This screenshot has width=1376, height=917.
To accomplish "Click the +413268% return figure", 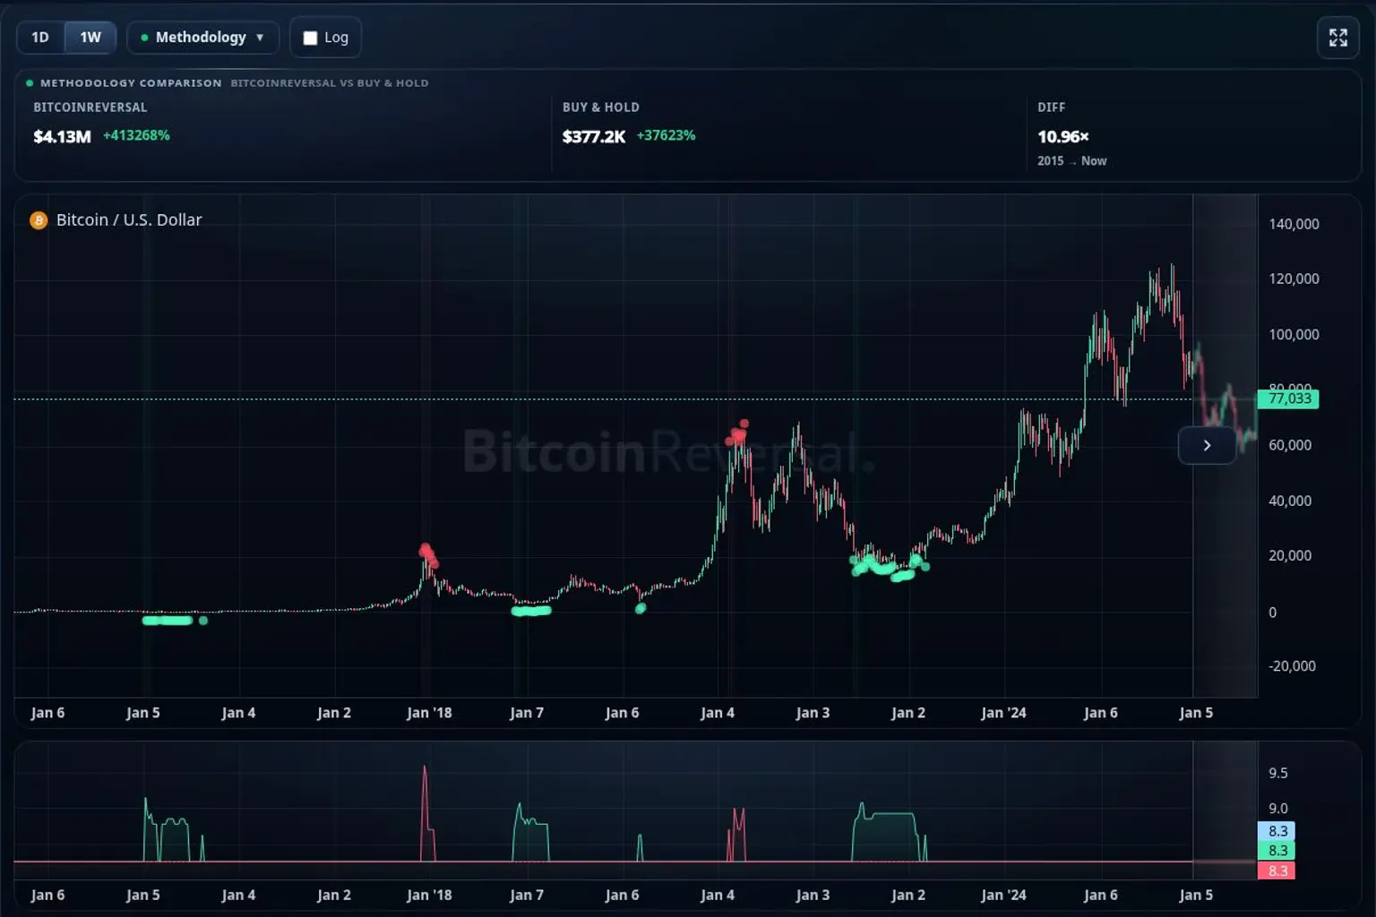I will point(136,135).
